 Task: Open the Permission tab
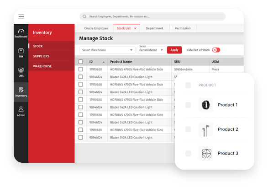(183, 28)
